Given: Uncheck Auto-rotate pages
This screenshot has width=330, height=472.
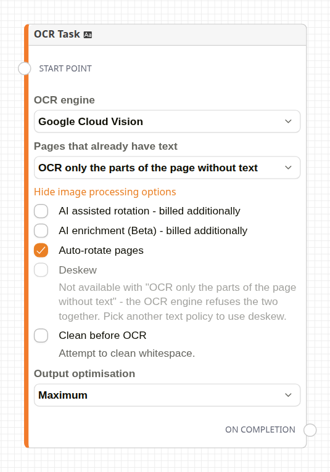Looking at the screenshot, I should 41,250.
